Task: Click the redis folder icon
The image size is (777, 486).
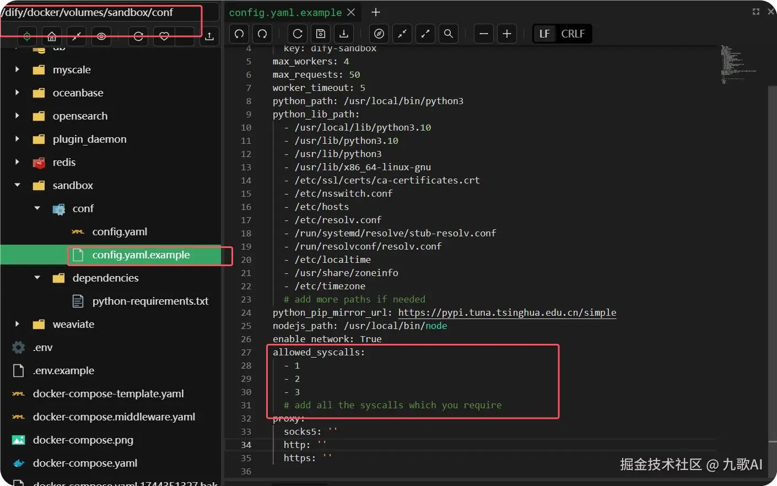Action: [x=39, y=162]
